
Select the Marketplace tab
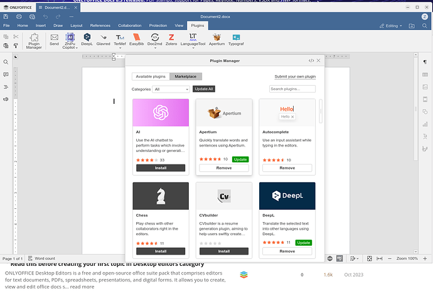click(x=186, y=76)
